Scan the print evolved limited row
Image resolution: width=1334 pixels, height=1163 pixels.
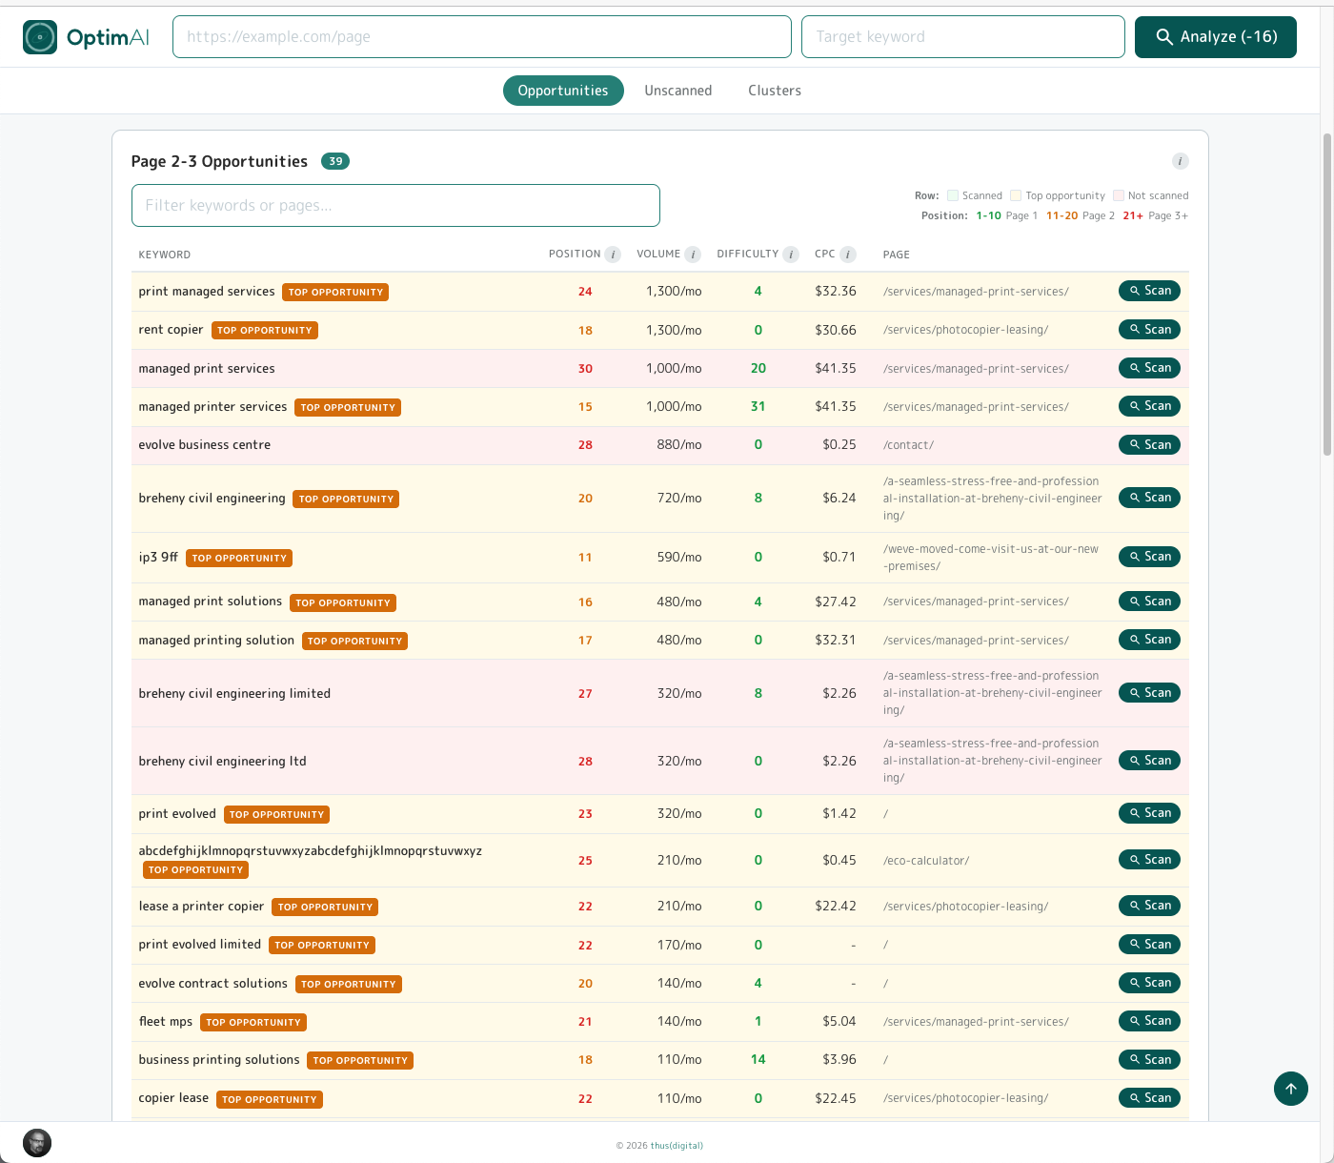point(1149,945)
